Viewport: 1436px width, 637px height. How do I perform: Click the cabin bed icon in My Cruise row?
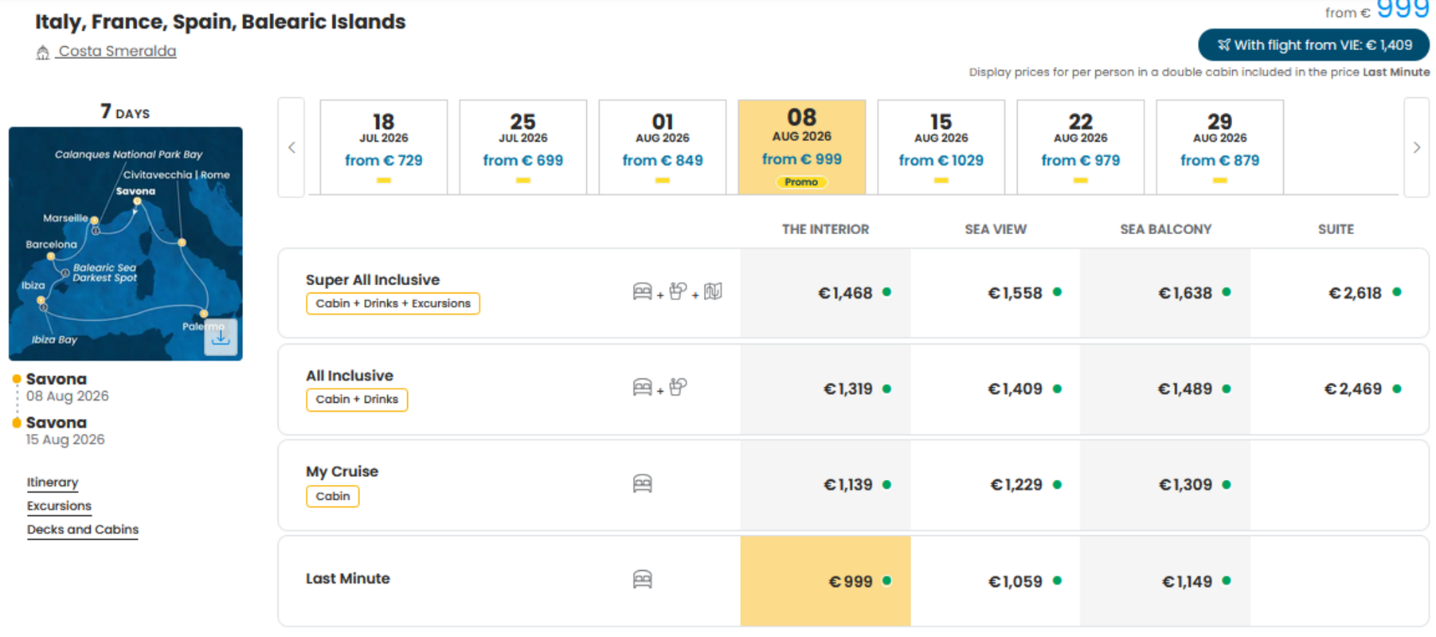[x=643, y=483]
